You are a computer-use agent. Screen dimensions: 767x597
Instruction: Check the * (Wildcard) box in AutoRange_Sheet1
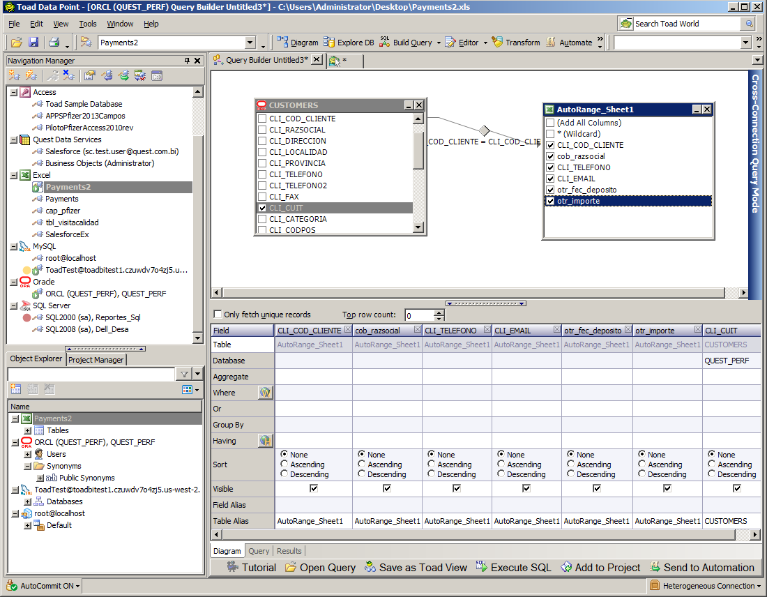click(550, 134)
